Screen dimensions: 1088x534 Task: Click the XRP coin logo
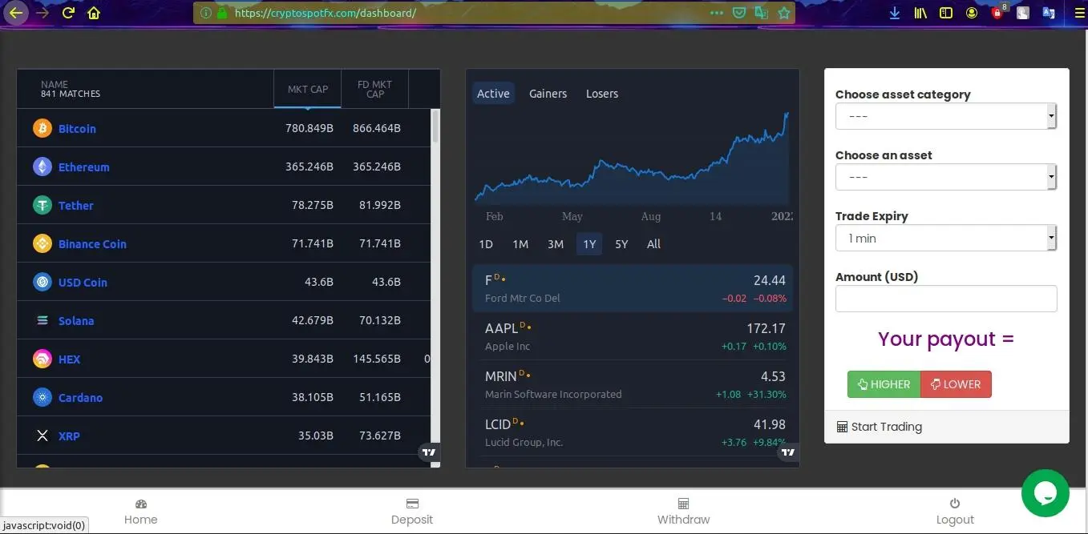coord(42,436)
